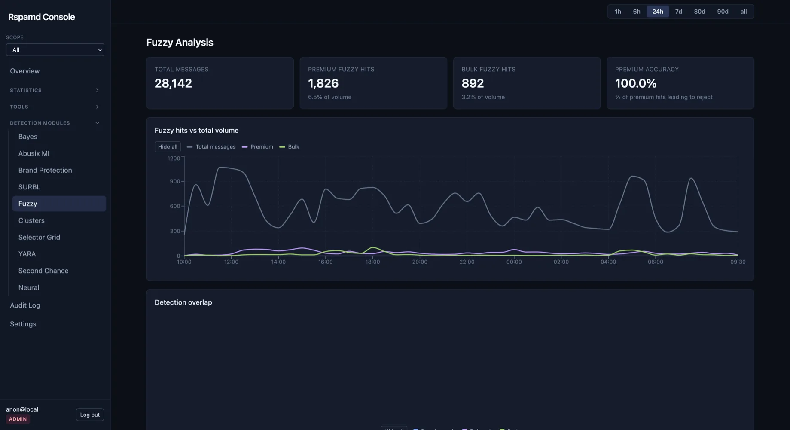This screenshot has width=790, height=430.
Task: Click the 1200 y-axis label
Action: [174, 159]
